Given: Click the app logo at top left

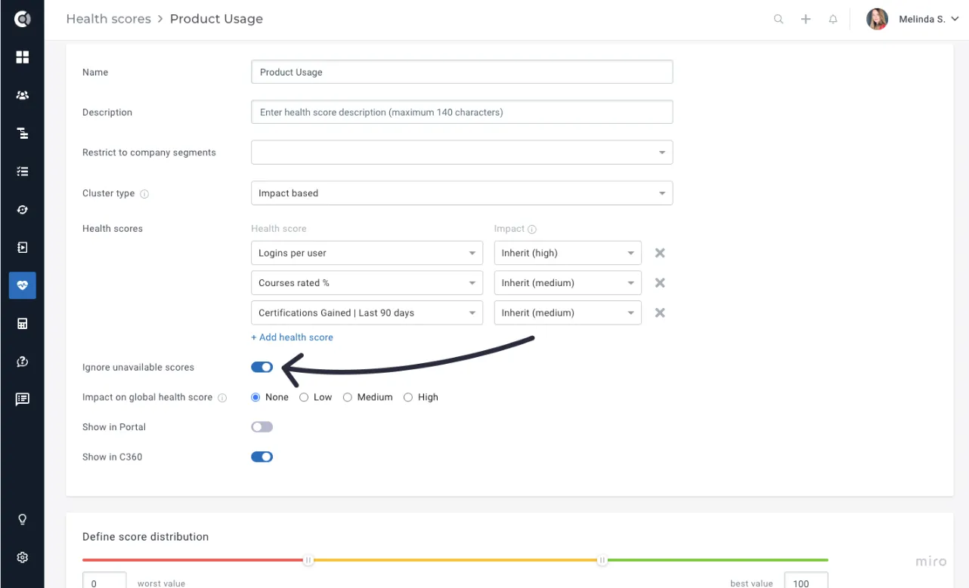Looking at the screenshot, I should [22, 19].
